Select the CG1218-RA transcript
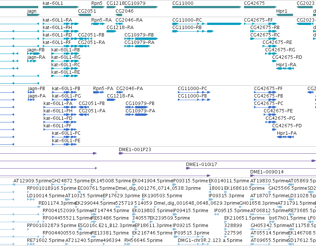The width and height of the screenshot is (316, 246). point(111,31)
